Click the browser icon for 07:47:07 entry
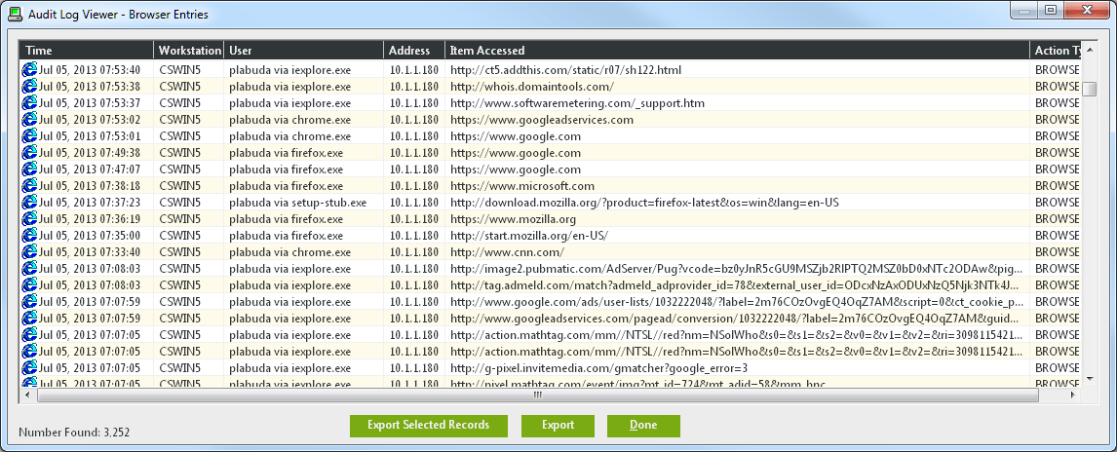The height and width of the screenshot is (452, 1117). (29, 169)
